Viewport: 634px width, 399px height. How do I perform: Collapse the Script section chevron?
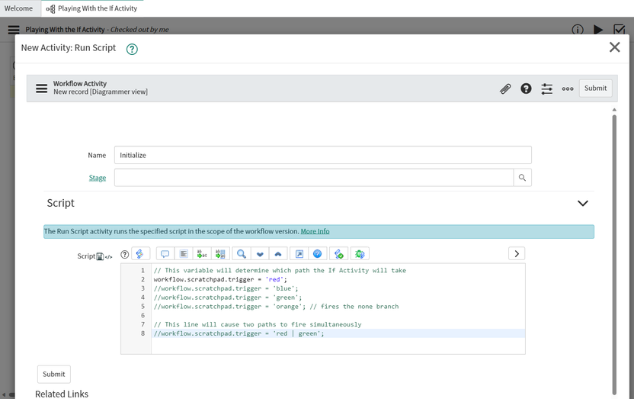582,203
